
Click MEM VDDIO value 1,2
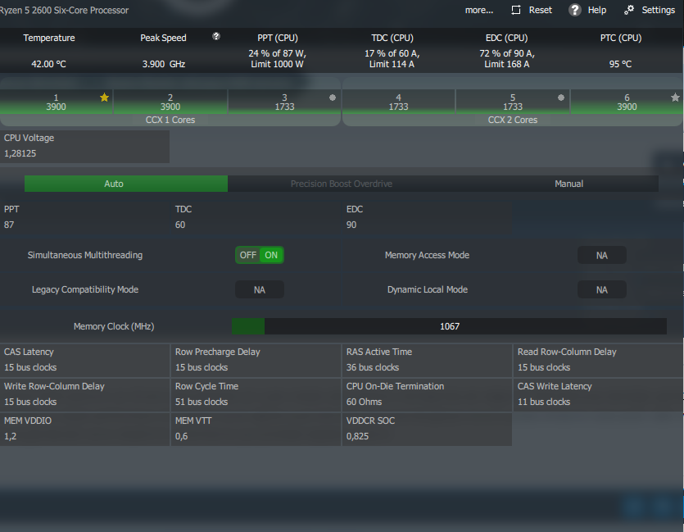[x=10, y=436]
